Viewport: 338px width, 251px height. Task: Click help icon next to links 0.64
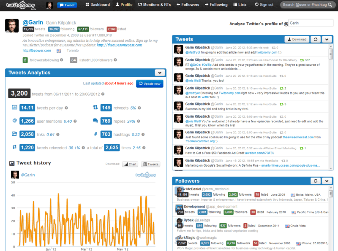(x=58, y=135)
